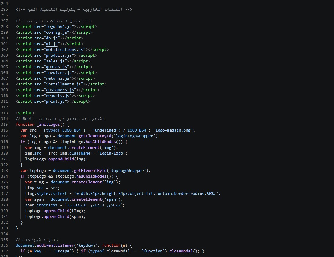This screenshot has width=334, height=257.
Task: Click closeModal() call on line 337
Action: (185, 252)
